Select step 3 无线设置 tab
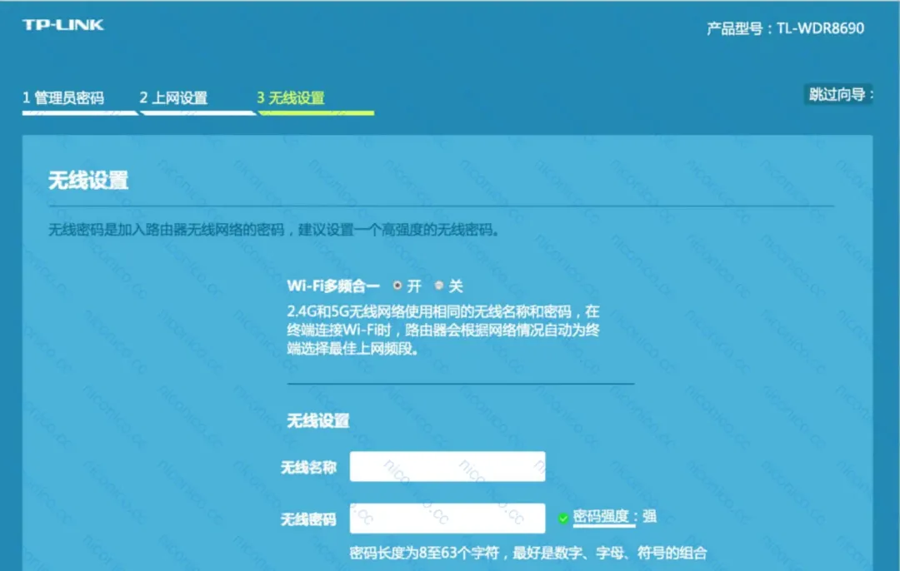Image resolution: width=900 pixels, height=571 pixels. click(291, 97)
